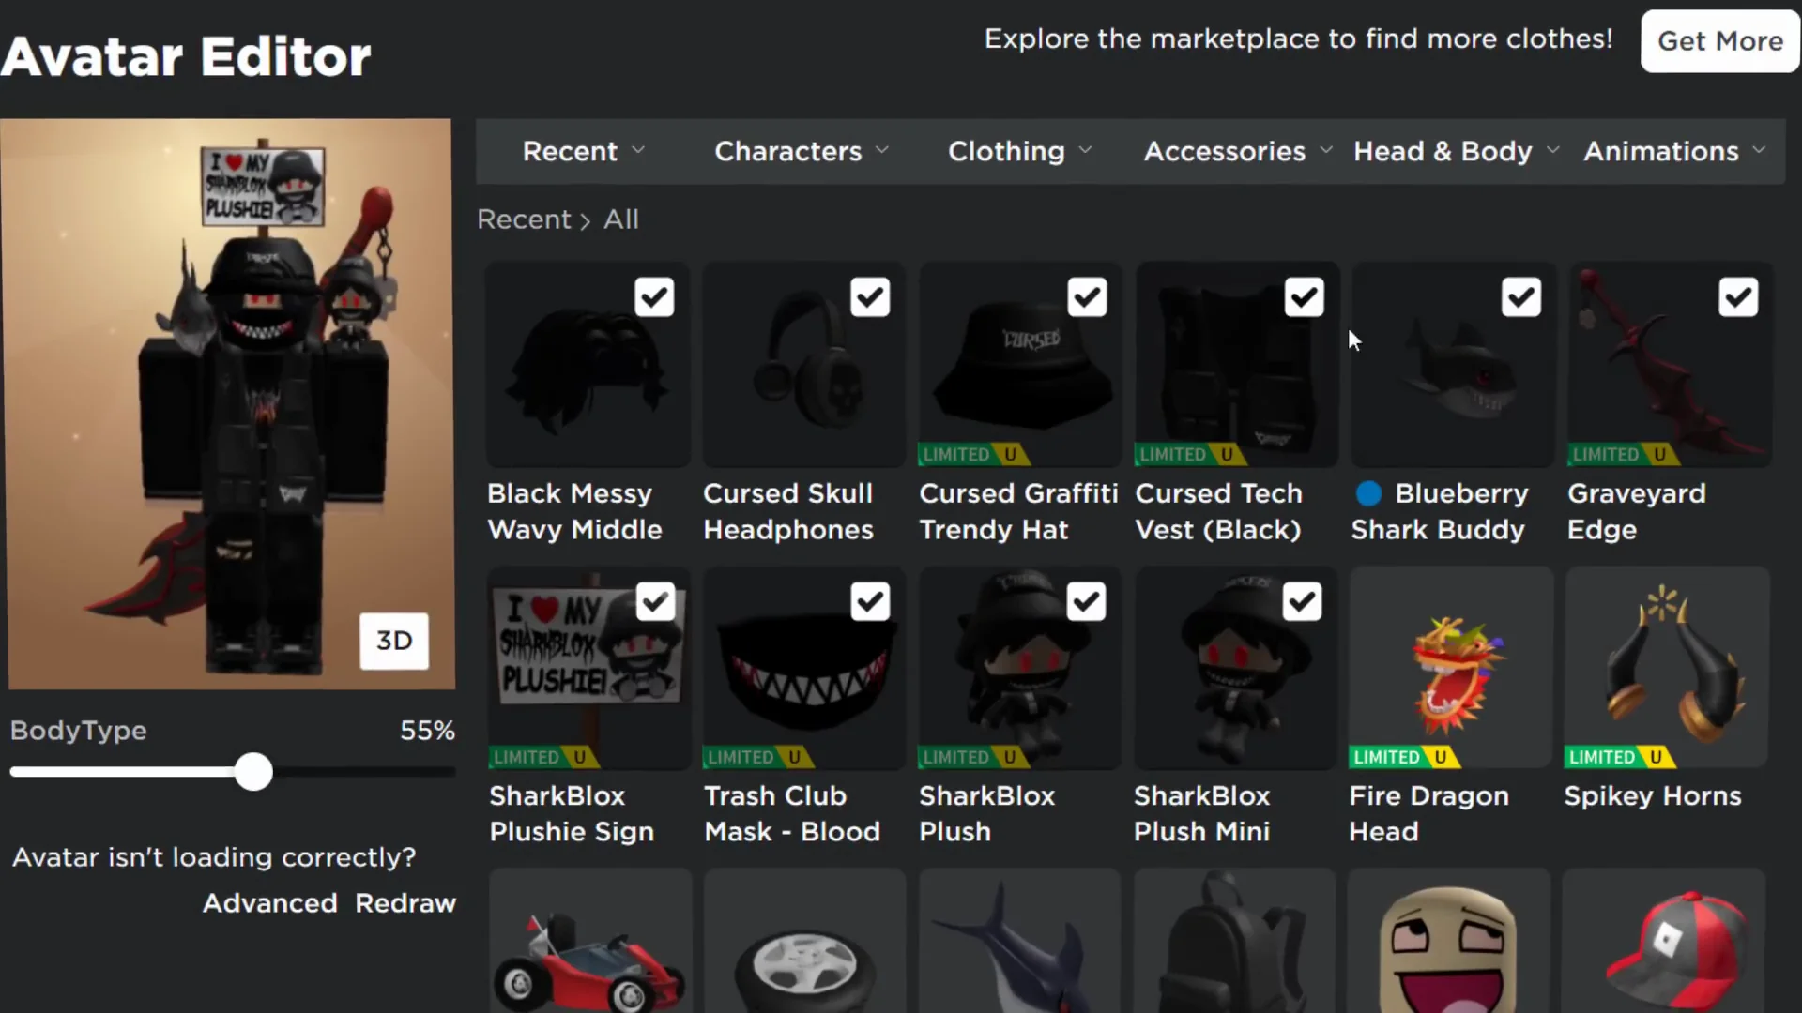Click the Recent breadcrumb link
The image size is (1802, 1013).
(x=524, y=219)
